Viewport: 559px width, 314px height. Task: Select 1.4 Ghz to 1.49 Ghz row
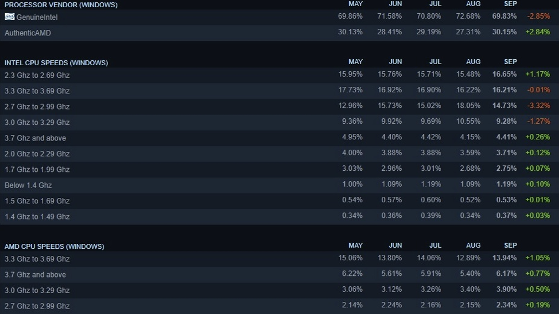[279, 217]
